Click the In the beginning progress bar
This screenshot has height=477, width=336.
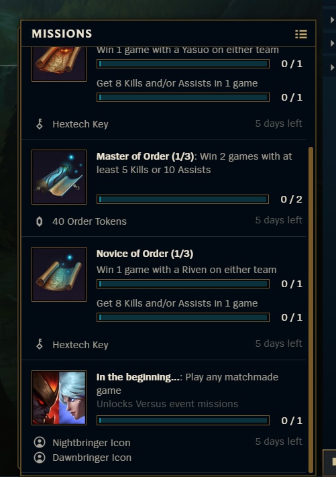point(182,421)
